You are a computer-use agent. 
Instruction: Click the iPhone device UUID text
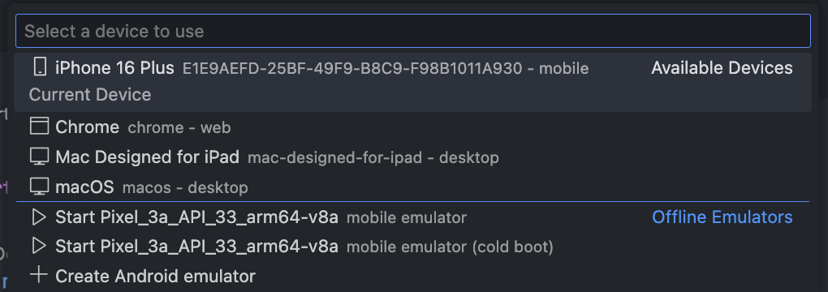[352, 68]
